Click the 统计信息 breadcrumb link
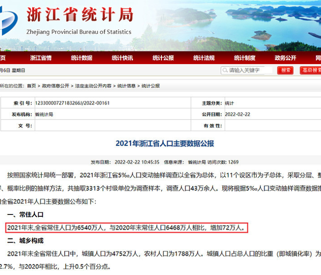Viewport: 321px width, 275px height. (x=127, y=86)
